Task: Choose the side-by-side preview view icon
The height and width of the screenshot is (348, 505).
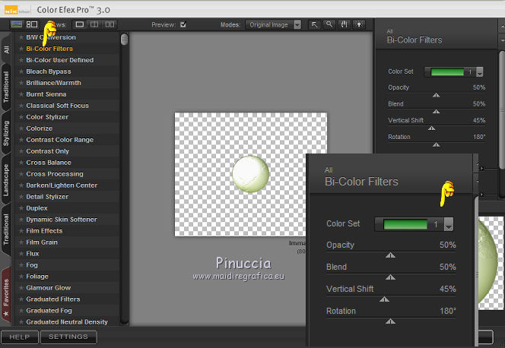Action: click(110, 24)
